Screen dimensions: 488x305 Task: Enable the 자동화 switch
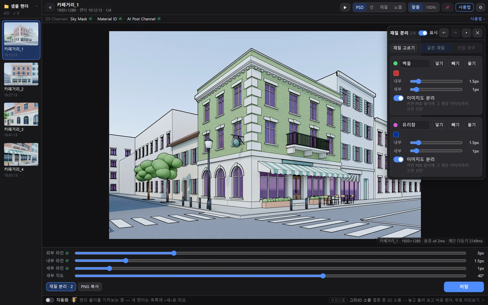[50, 300]
